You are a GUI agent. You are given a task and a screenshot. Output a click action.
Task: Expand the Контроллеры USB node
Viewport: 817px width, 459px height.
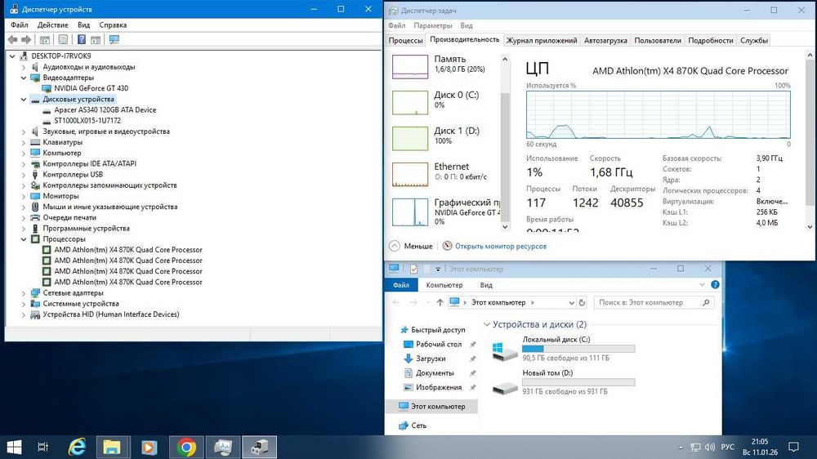[x=24, y=175]
